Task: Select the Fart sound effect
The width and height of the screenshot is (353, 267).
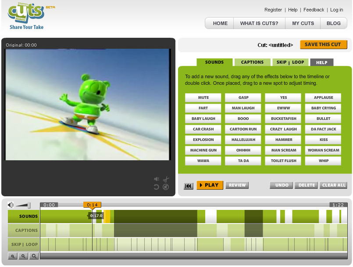Action: [x=203, y=108]
